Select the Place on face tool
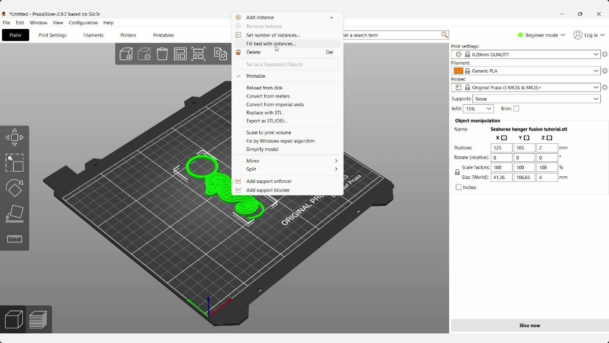The image size is (609, 343). click(x=14, y=213)
